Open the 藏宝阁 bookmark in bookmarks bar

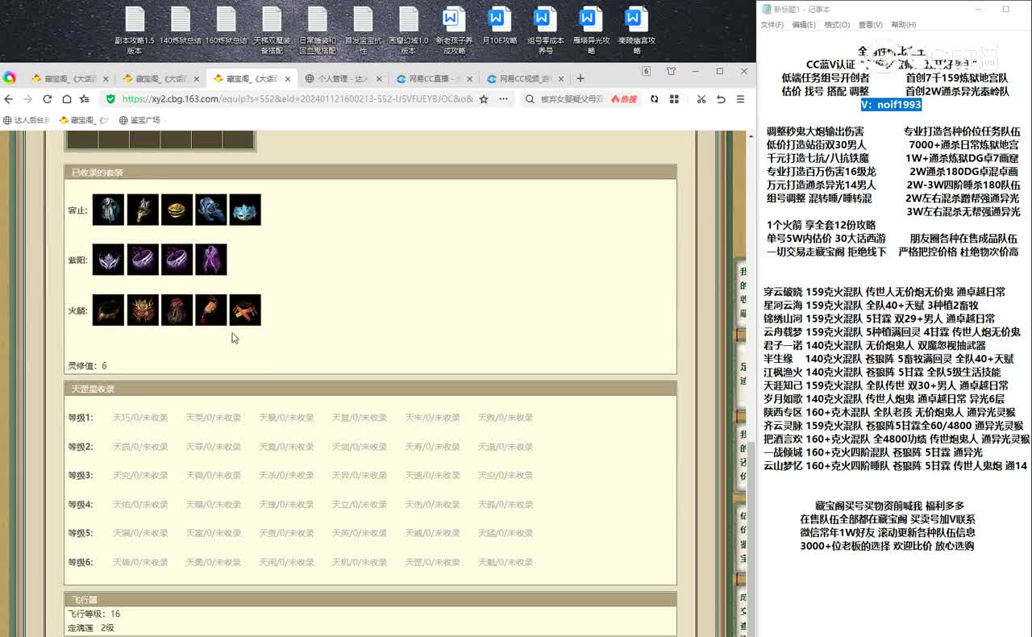click(x=84, y=120)
